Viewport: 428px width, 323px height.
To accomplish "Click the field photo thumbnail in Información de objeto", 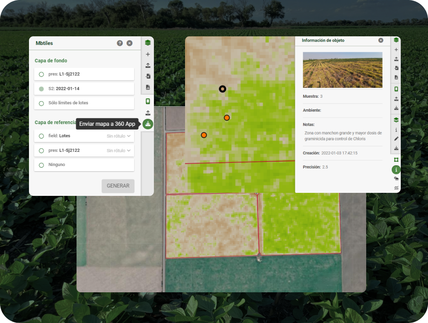I will pos(342,70).
